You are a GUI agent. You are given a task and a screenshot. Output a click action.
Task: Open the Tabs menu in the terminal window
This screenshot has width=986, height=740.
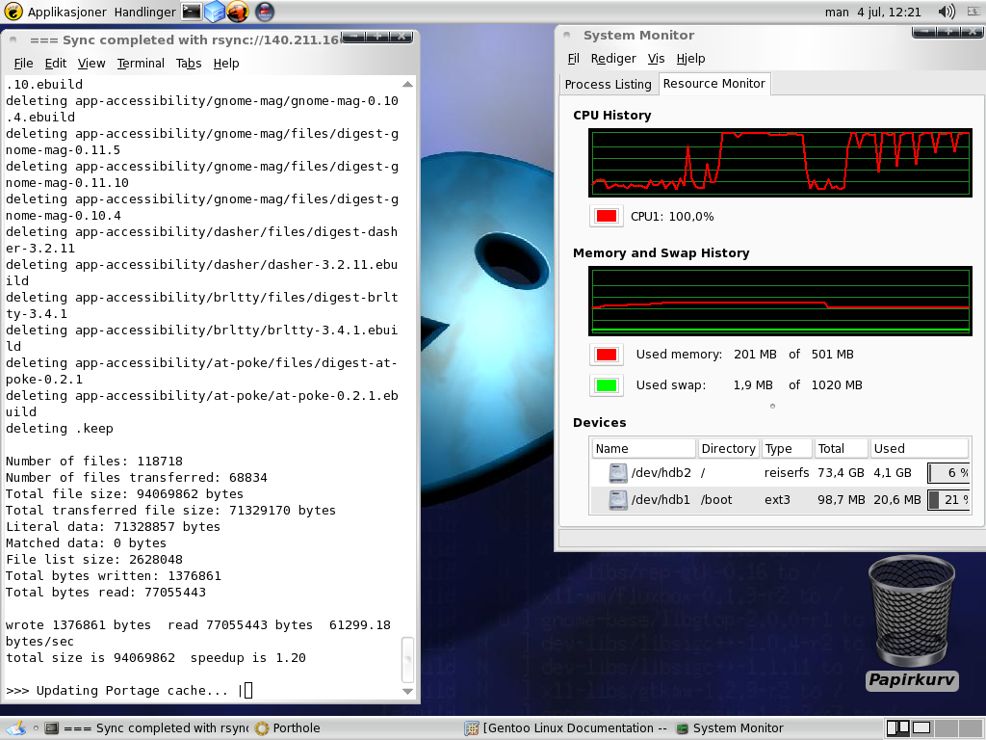coord(189,63)
